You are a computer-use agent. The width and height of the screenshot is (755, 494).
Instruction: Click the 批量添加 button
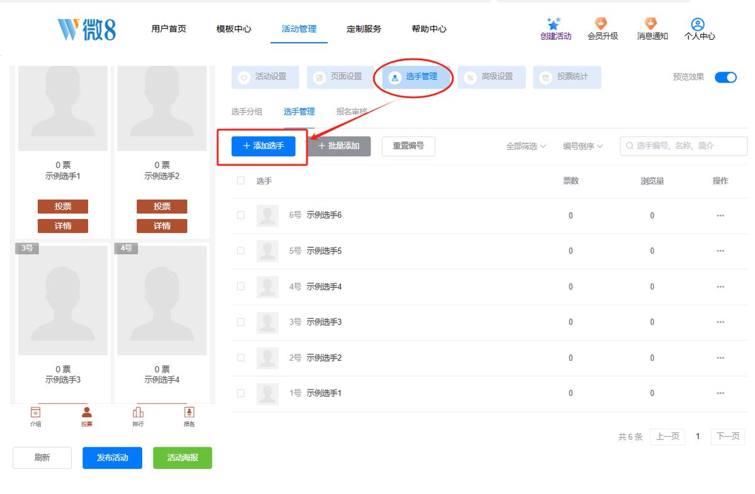pyautogui.click(x=338, y=146)
